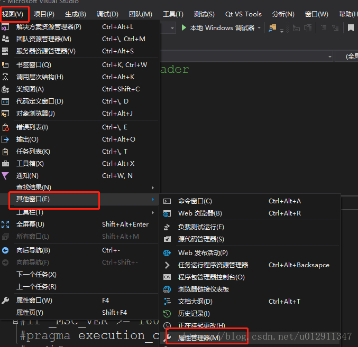Open the 视图(V) menu

click(x=13, y=14)
